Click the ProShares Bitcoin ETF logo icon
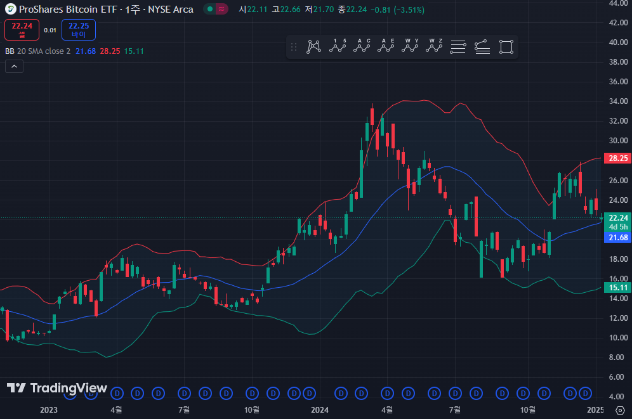 pos(11,9)
